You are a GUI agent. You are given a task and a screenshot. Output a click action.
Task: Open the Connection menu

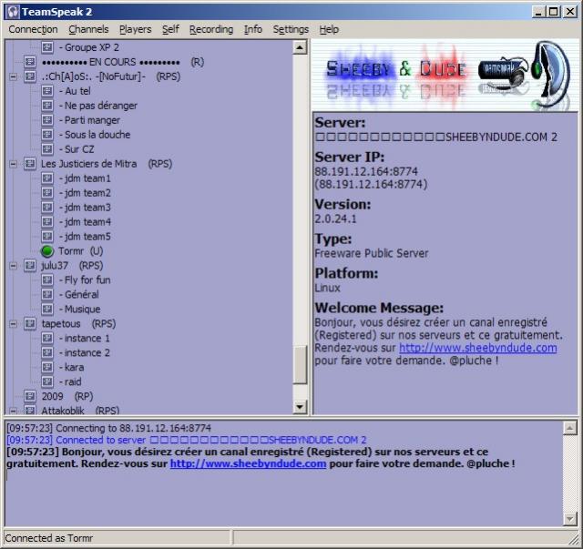33,29
